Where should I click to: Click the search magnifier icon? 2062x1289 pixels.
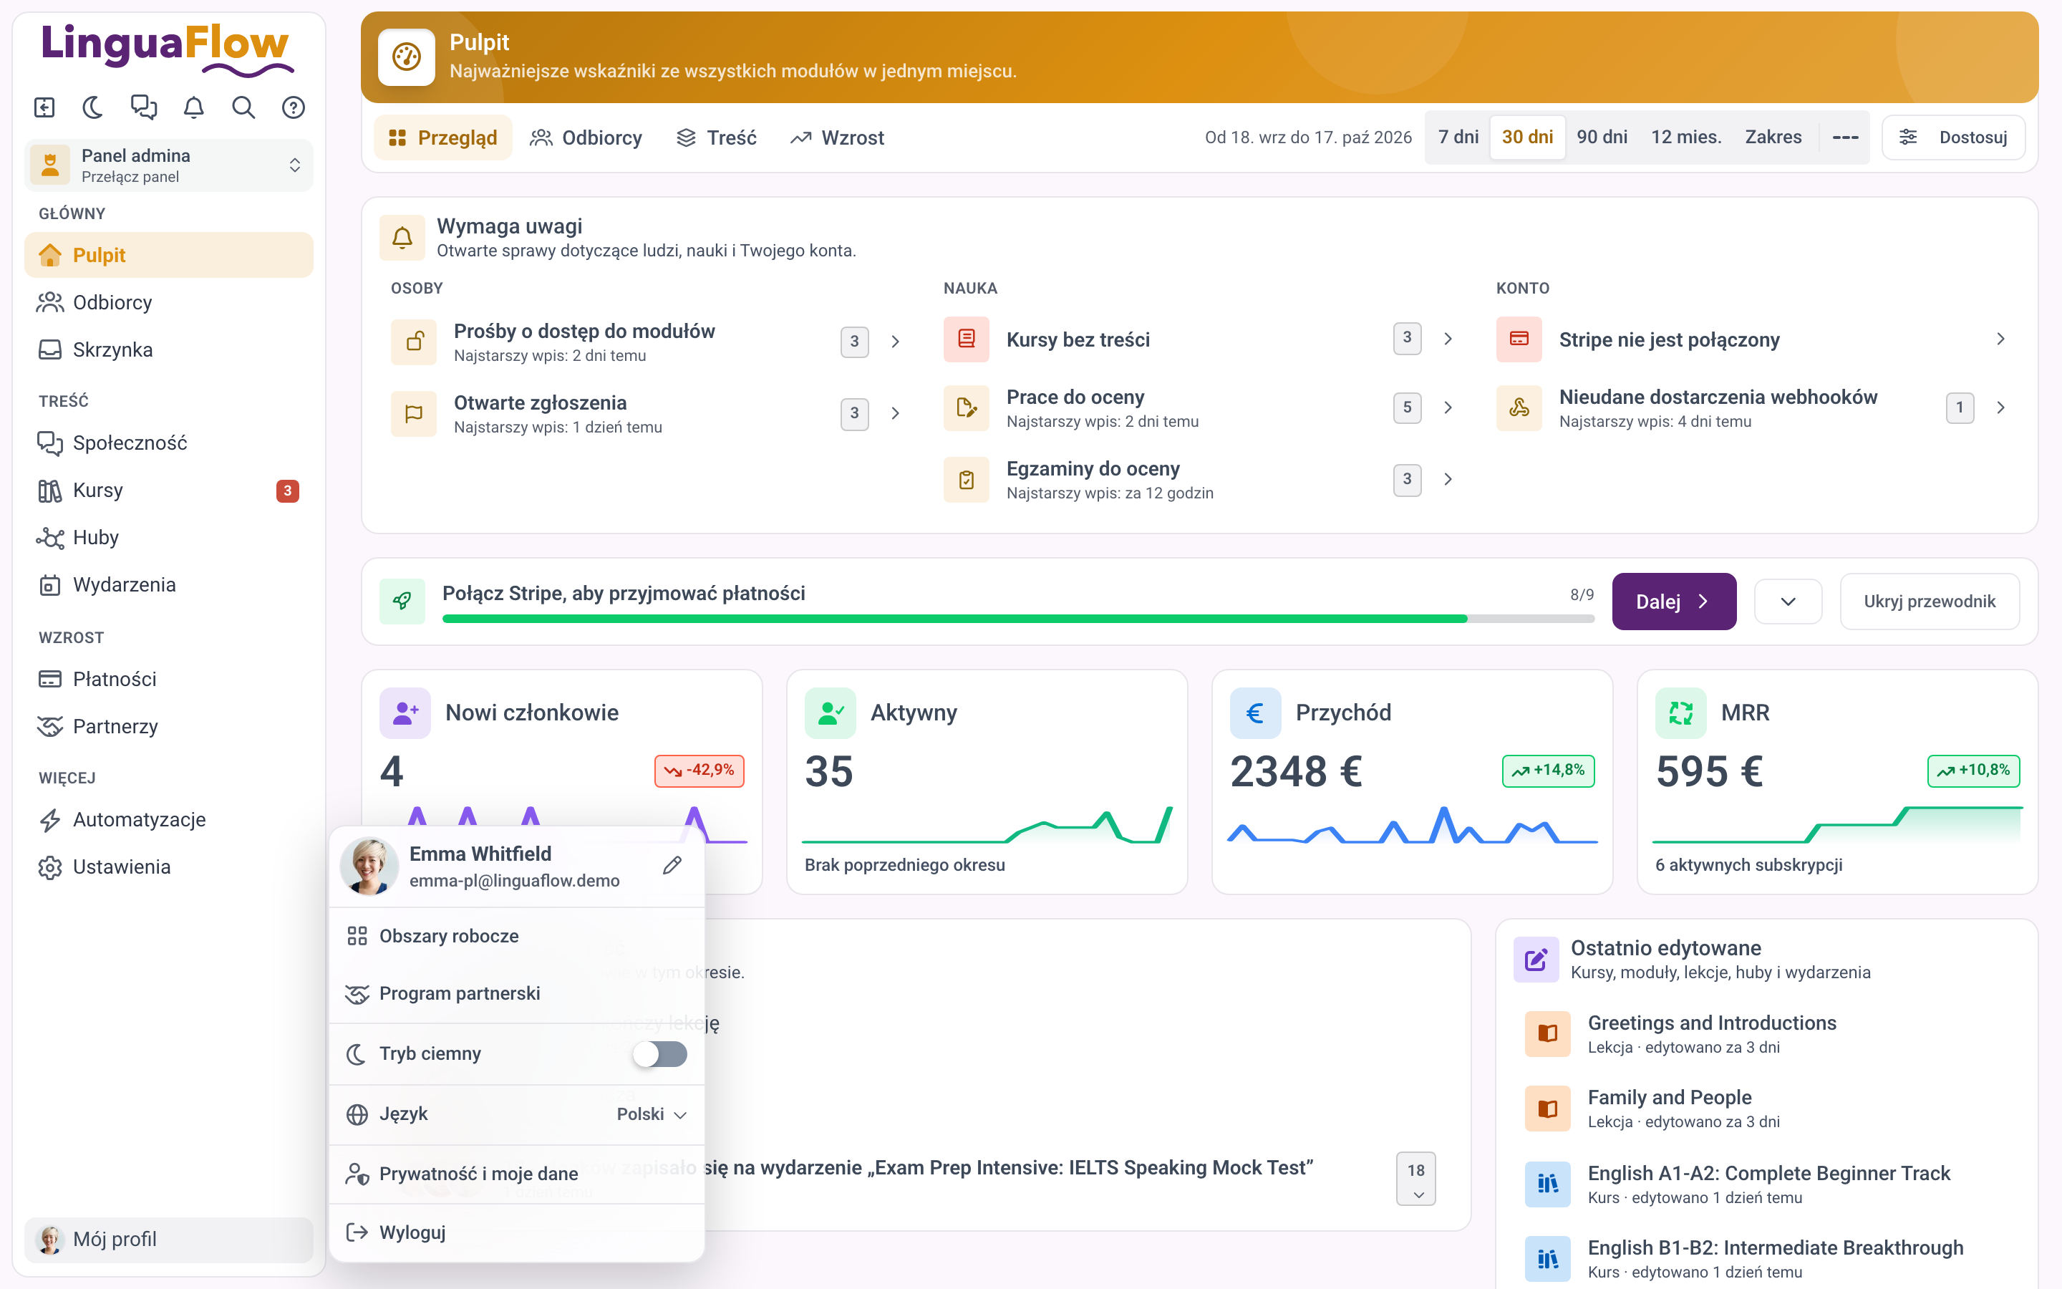tap(243, 107)
